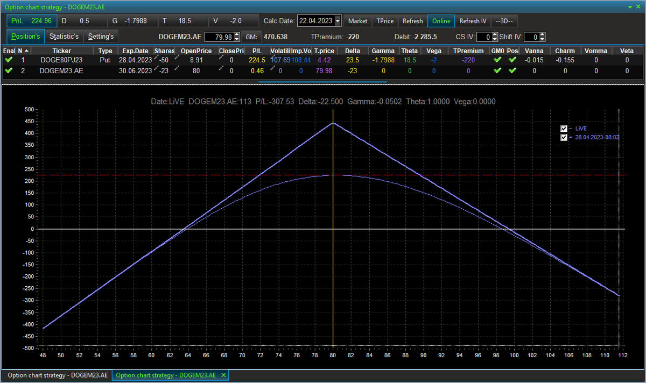Screen dimensions: 646x383
Task: Toggle GM0 checkmark in DOGEM23.AE row
Action: click(497, 70)
